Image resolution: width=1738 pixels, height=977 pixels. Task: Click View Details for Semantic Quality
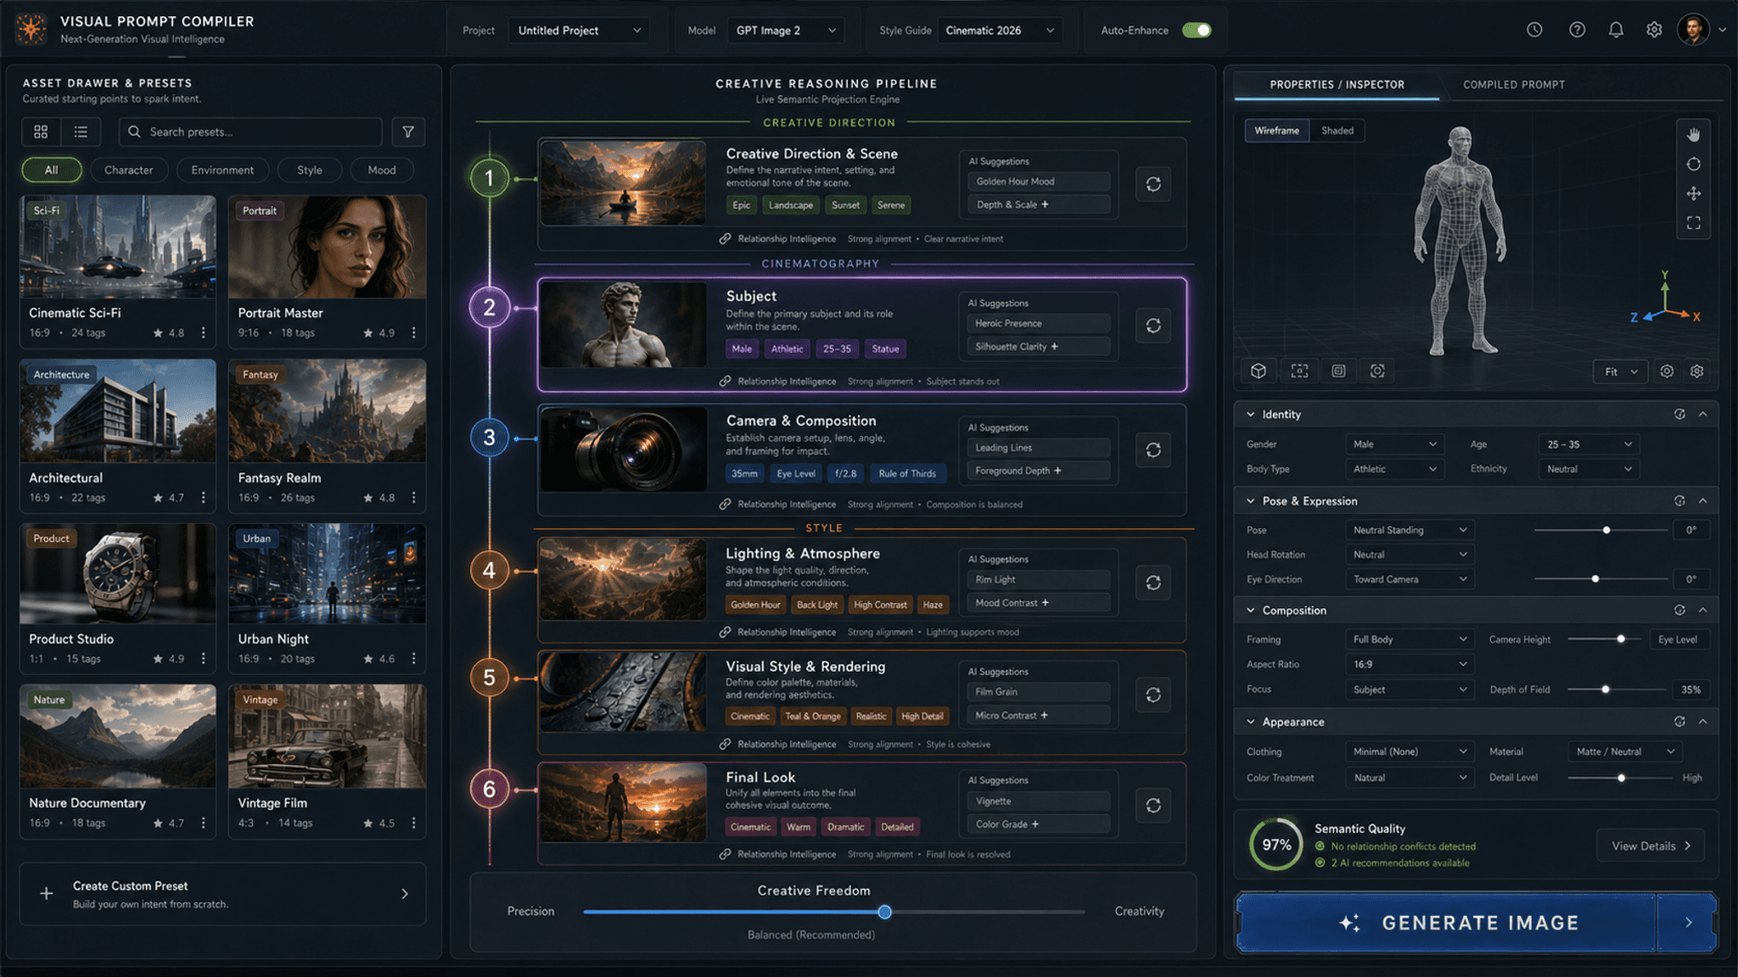[1651, 846]
